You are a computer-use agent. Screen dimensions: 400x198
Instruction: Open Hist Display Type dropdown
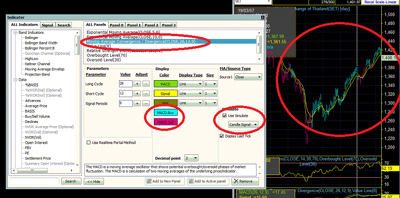(x=191, y=103)
